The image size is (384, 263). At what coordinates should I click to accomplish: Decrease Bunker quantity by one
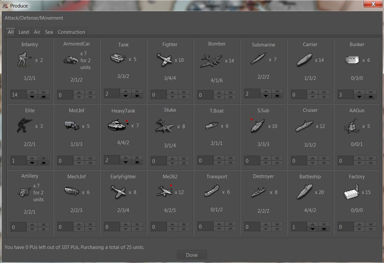tap(359, 97)
